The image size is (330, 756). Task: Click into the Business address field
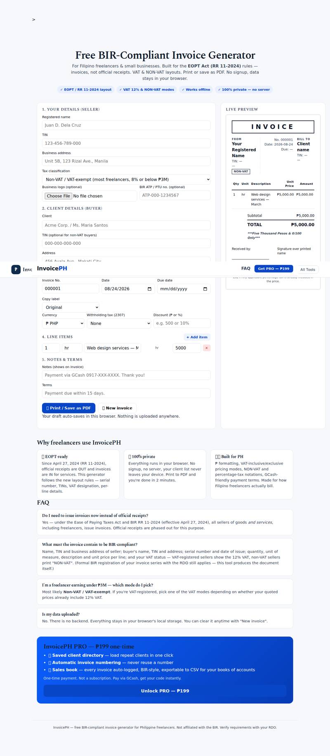[x=126, y=161]
